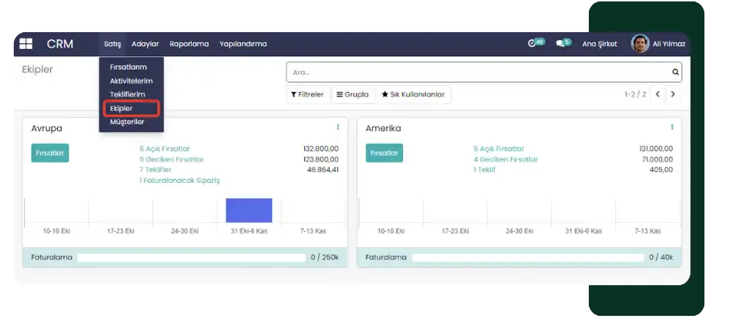Screen dimensions: 749x318
Task: Open Amerika card three-dot menu
Action: point(672,127)
